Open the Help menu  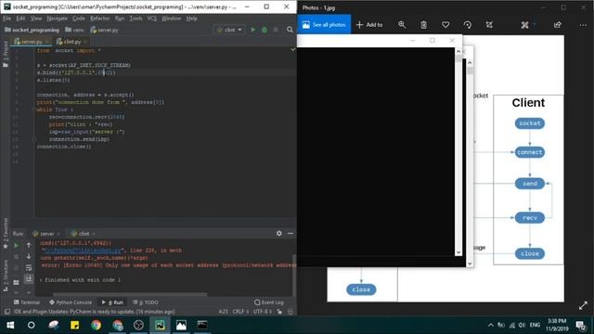coord(192,19)
